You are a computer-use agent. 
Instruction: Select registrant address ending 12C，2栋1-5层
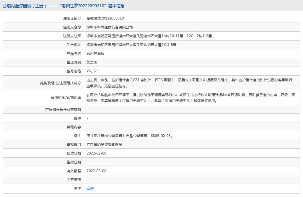pos(149,36)
